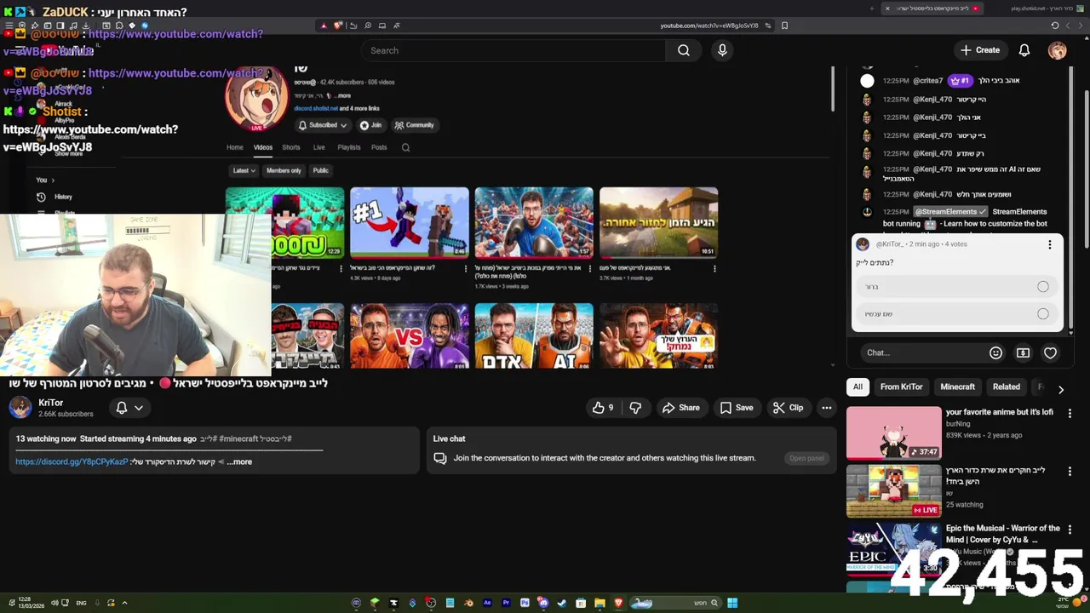Screen dimensions: 1090x613
Task: Toggle the Members only filter chip
Action: pyautogui.click(x=284, y=170)
